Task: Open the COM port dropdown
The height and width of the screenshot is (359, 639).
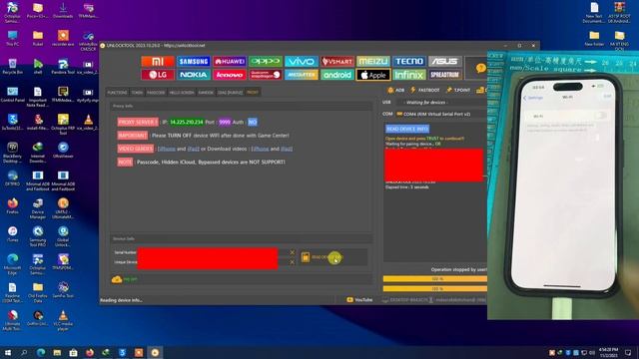Action: (442, 115)
